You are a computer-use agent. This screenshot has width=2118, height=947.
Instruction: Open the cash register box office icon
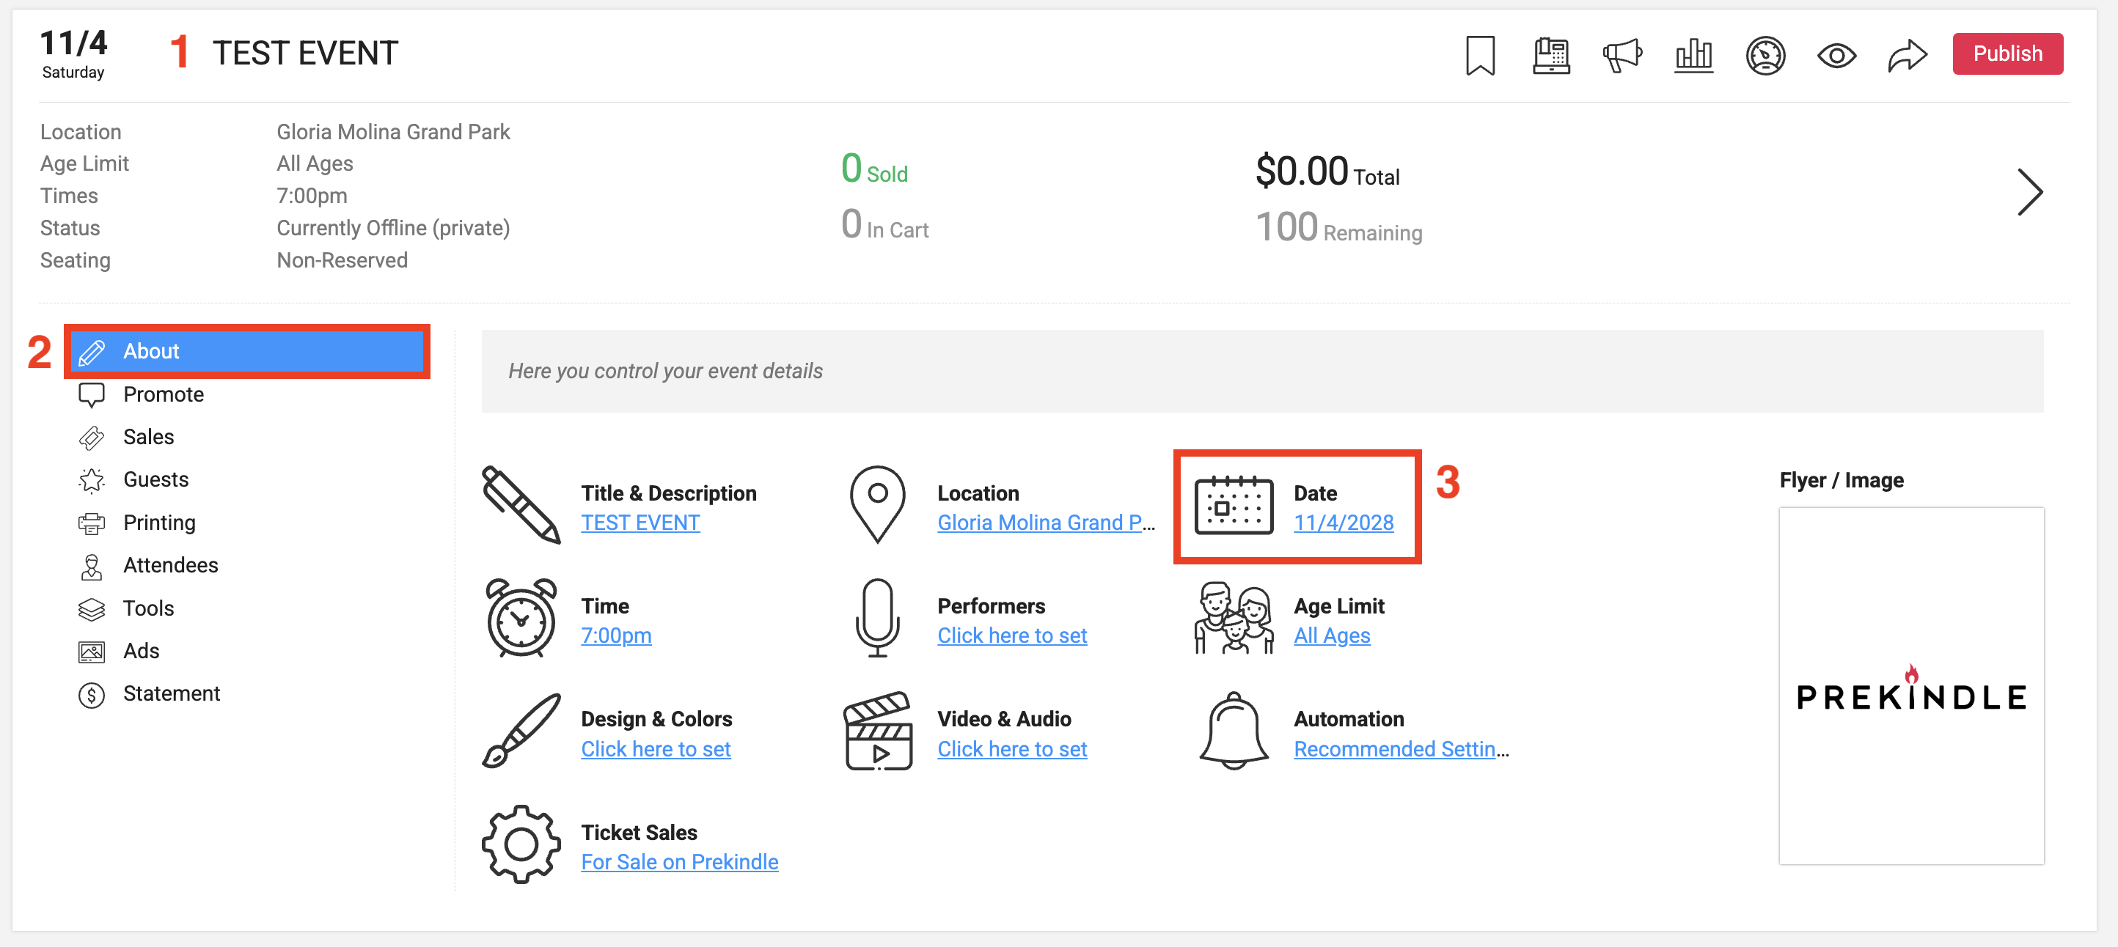1550,55
